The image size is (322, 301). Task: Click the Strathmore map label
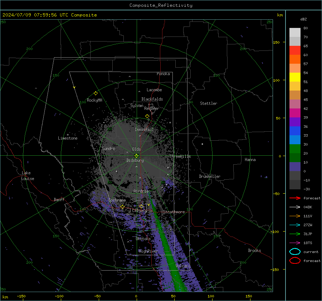[174, 212]
